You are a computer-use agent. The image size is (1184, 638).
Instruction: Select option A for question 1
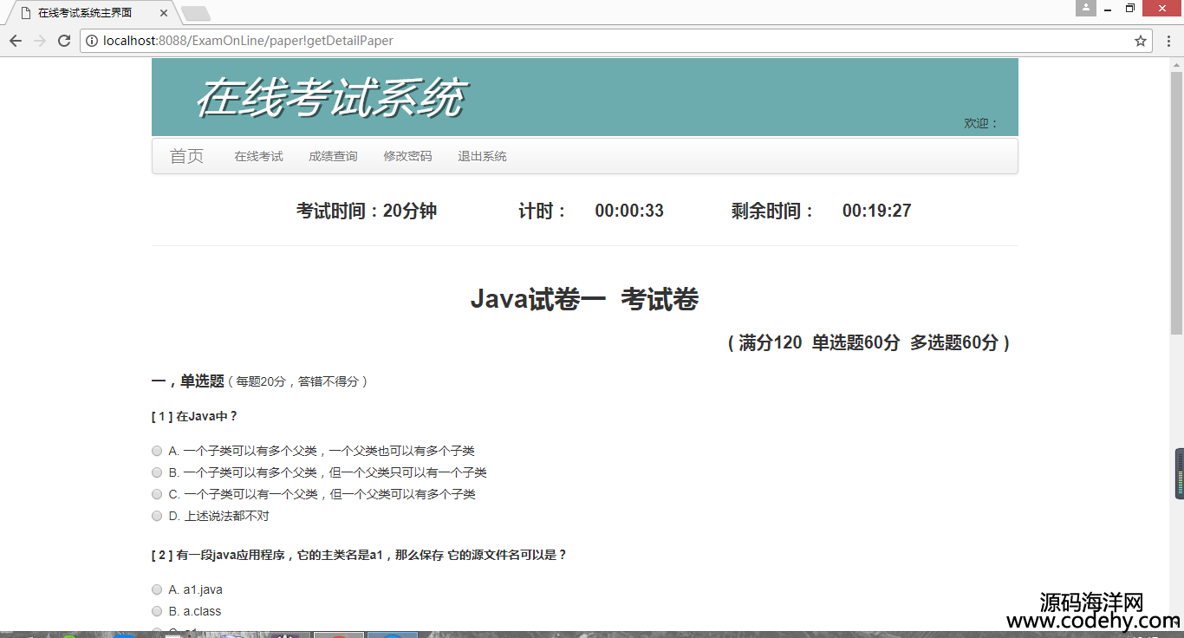tap(157, 451)
